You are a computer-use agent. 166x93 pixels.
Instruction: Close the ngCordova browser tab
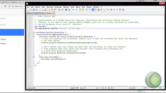[x=20, y=2]
